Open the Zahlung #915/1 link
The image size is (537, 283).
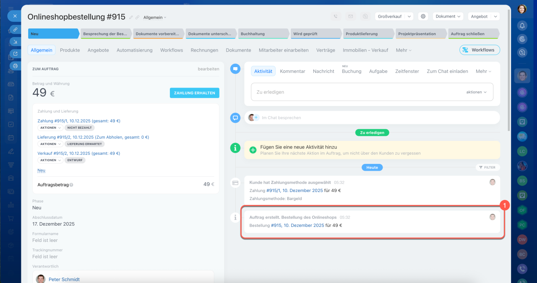pyautogui.click(x=79, y=121)
